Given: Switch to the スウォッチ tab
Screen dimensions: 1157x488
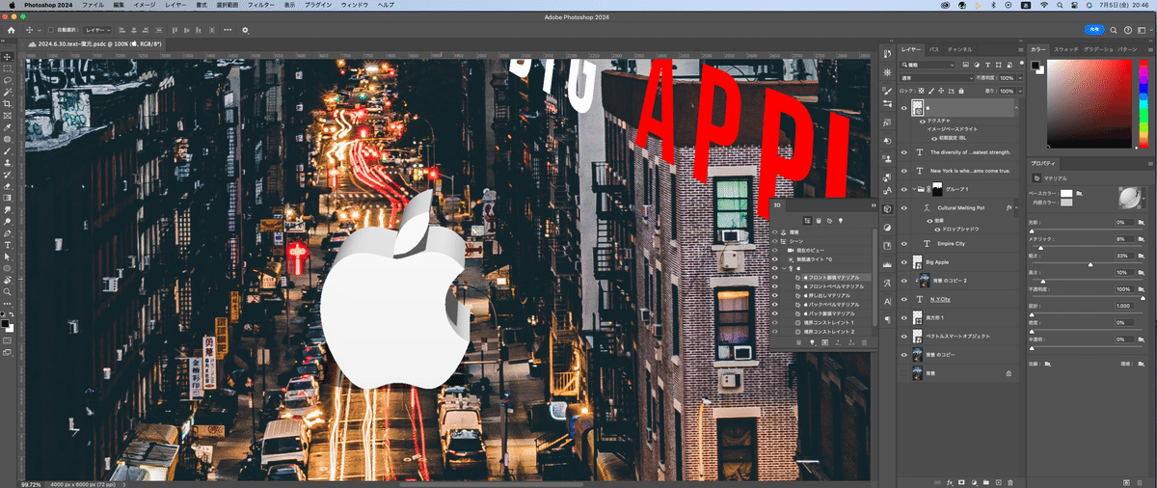Looking at the screenshot, I should [x=1065, y=48].
